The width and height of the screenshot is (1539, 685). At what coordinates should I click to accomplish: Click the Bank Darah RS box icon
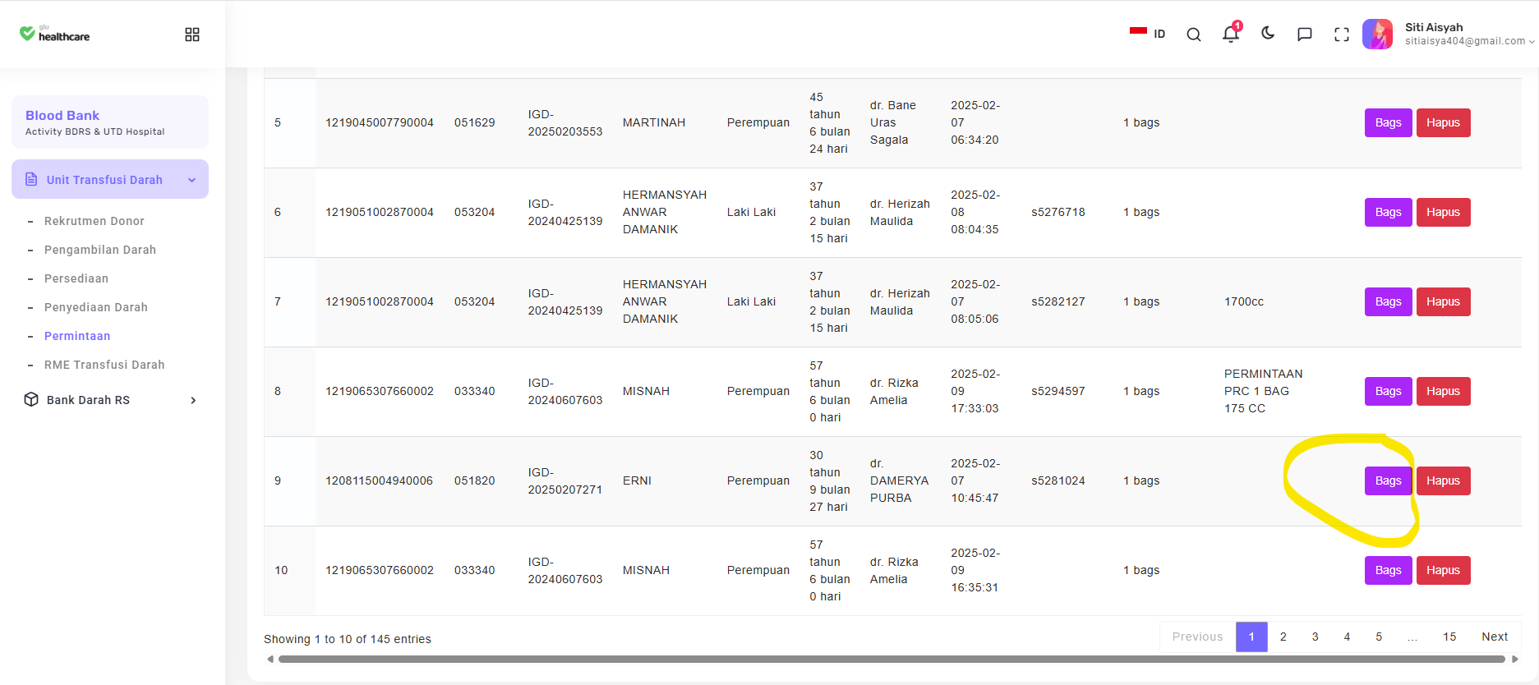coord(31,400)
